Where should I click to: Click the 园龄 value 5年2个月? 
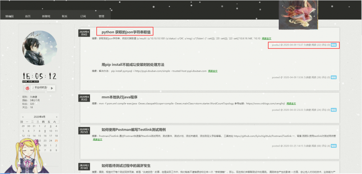35,101
